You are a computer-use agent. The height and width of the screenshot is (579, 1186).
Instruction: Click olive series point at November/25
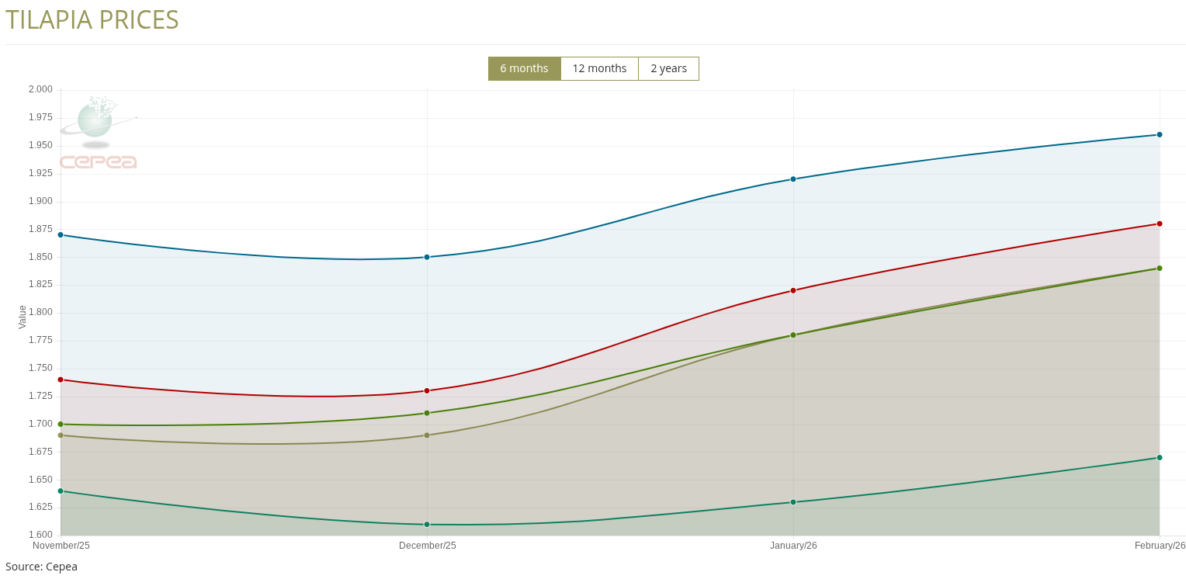click(61, 435)
